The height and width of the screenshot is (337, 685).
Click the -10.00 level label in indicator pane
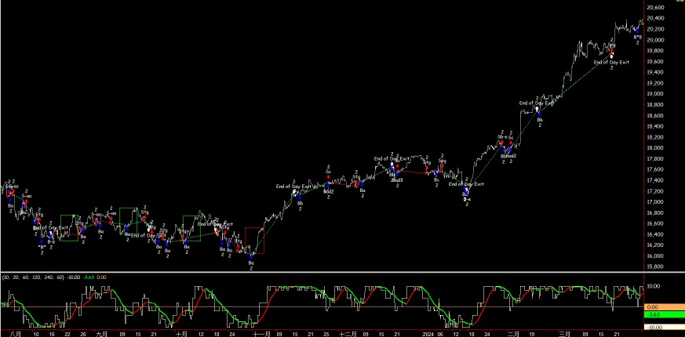(x=654, y=327)
